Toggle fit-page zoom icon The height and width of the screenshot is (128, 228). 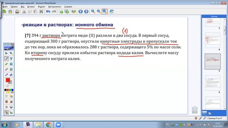pyautogui.click(x=105, y=11)
